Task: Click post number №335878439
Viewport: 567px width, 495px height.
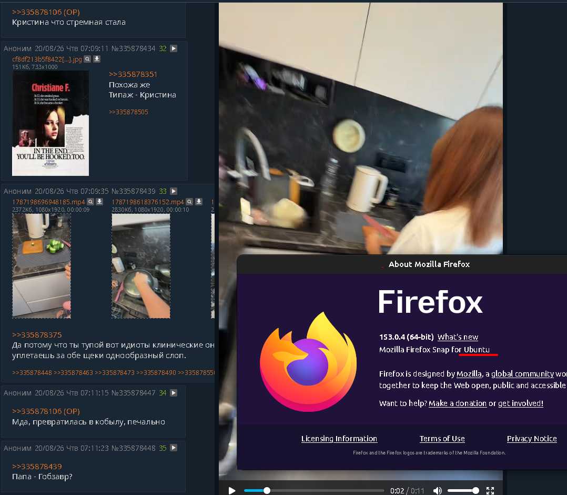Action: tap(133, 191)
